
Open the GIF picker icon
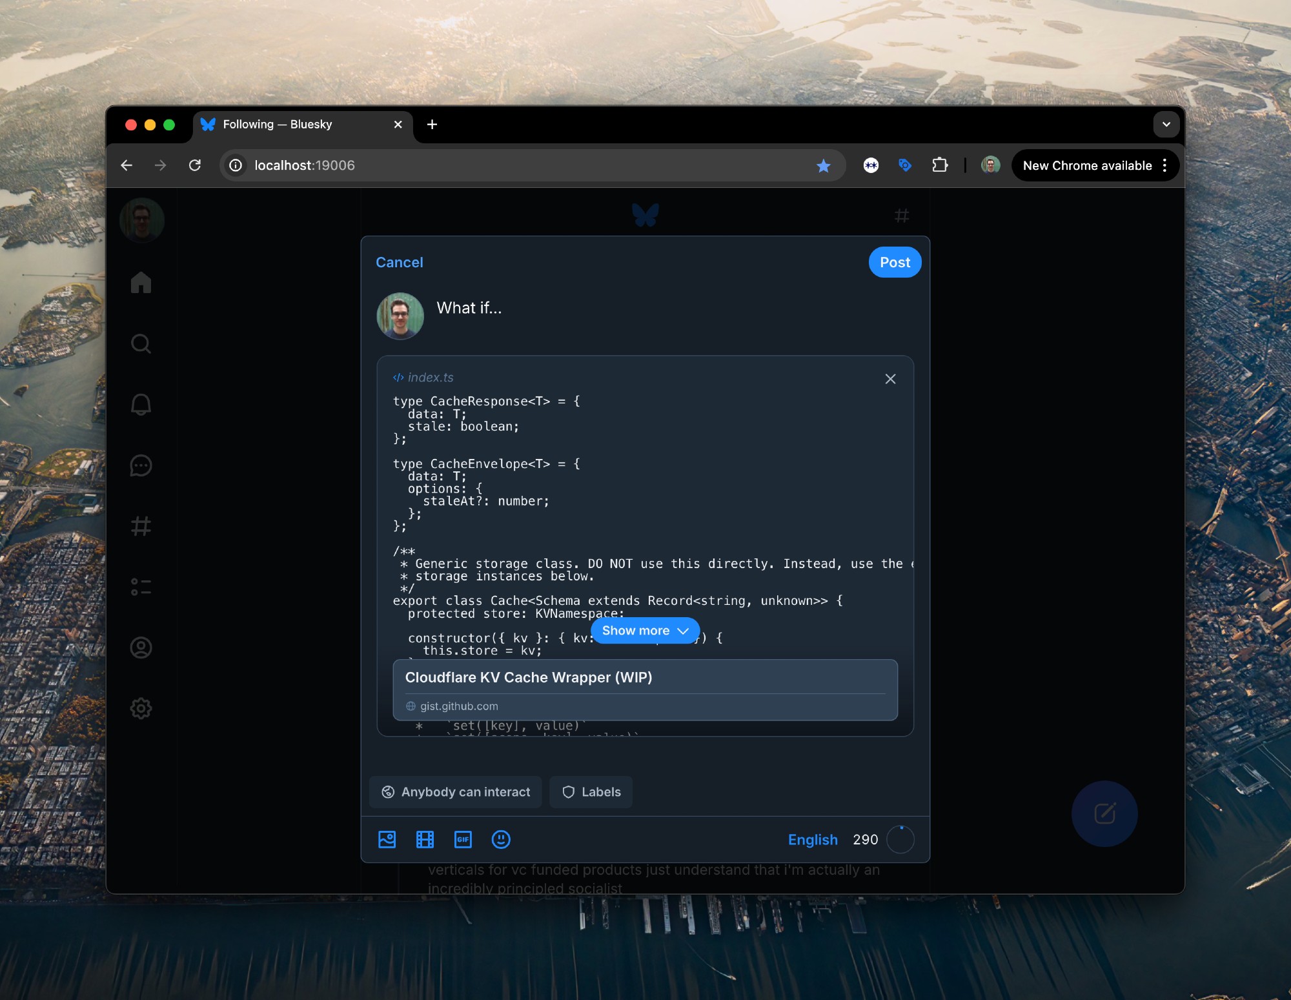tap(463, 839)
